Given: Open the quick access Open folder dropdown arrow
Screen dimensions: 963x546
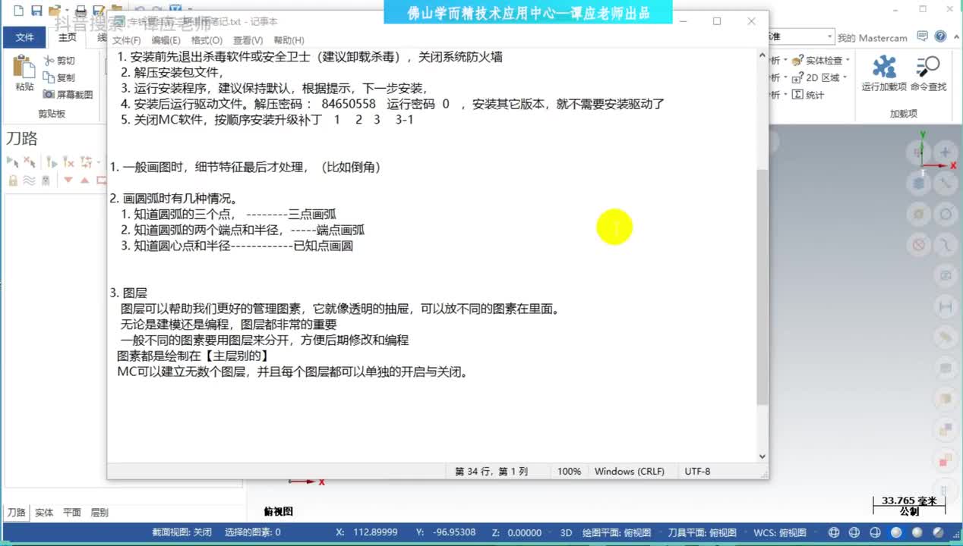Looking at the screenshot, I should point(65,11).
